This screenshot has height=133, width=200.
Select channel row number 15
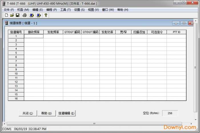(16, 94)
